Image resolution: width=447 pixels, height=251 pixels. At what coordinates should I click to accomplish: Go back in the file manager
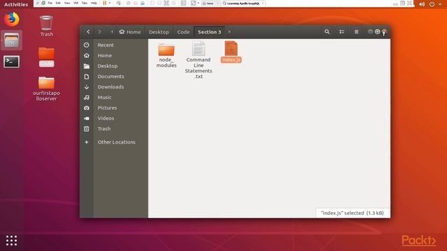coord(88,32)
